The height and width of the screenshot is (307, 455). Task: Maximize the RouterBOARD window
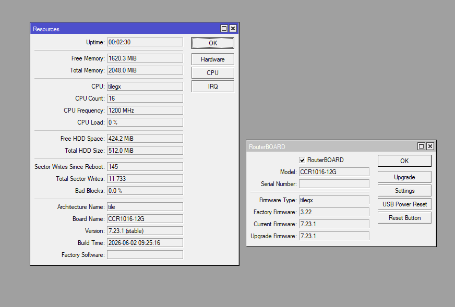click(421, 146)
